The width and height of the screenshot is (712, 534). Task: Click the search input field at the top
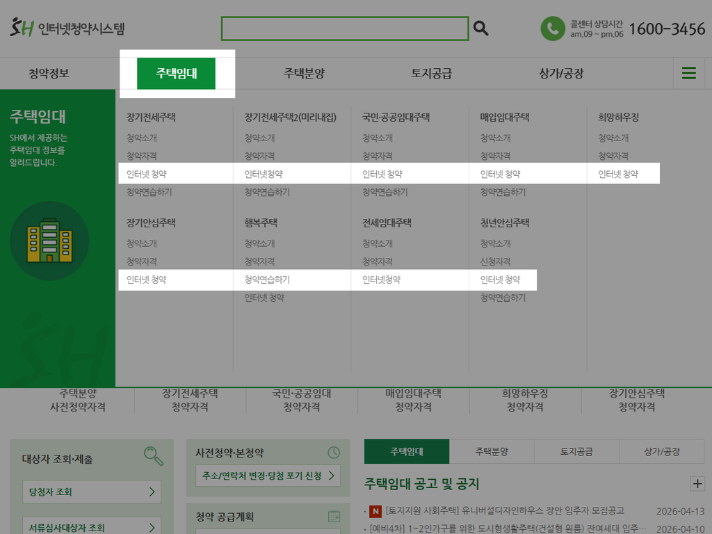[344, 29]
